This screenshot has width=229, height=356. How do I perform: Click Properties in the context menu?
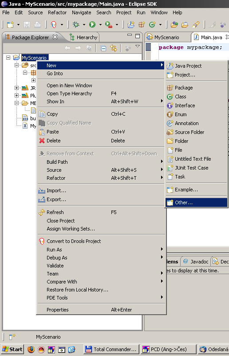(101, 310)
